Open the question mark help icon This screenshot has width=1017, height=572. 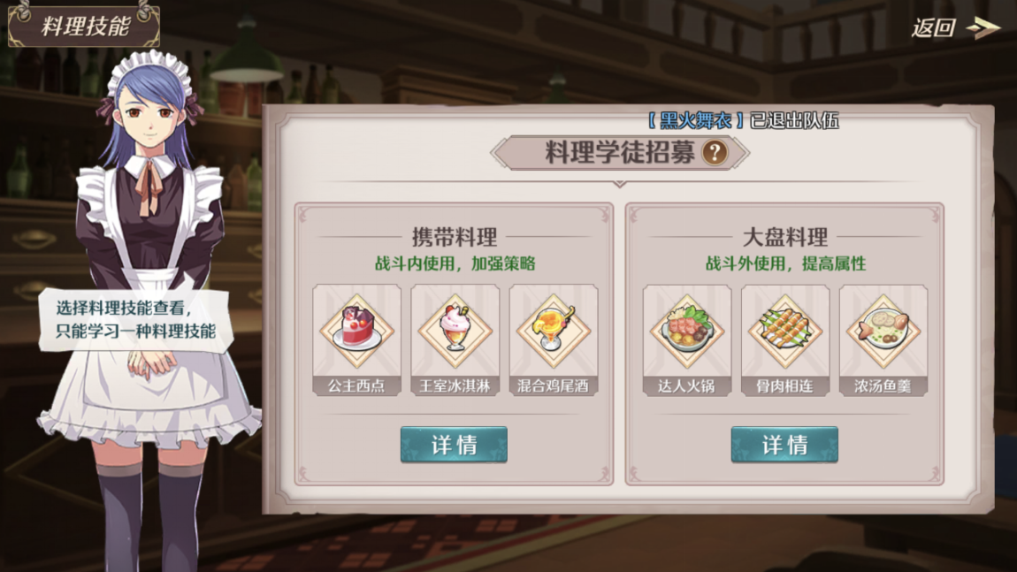coord(715,153)
